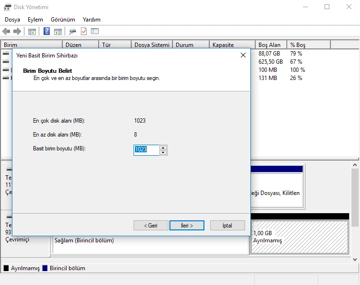Click the Basit birim boyutu input field
This screenshot has height=285, width=360.
[x=146, y=150]
